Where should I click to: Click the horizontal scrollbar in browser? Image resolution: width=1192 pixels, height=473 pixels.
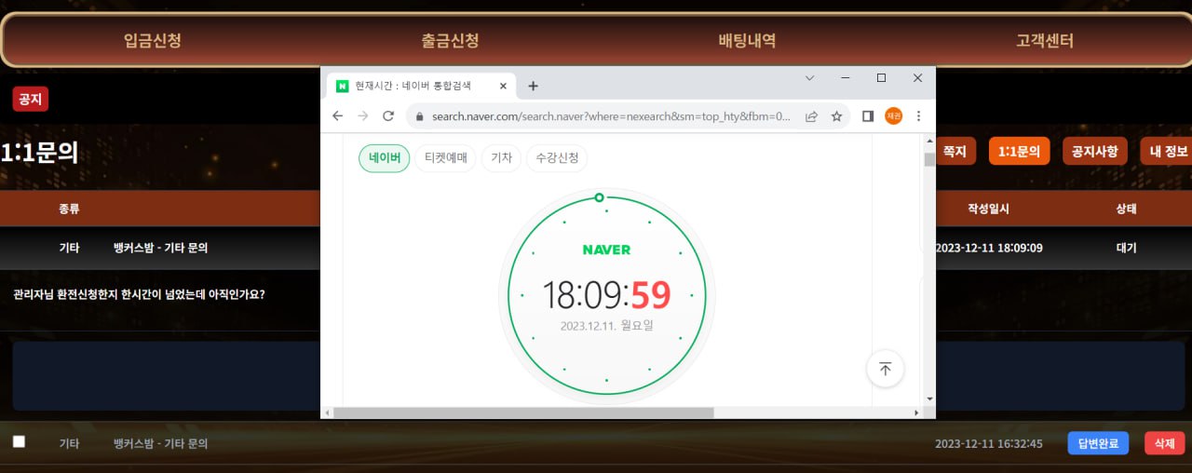point(522,412)
